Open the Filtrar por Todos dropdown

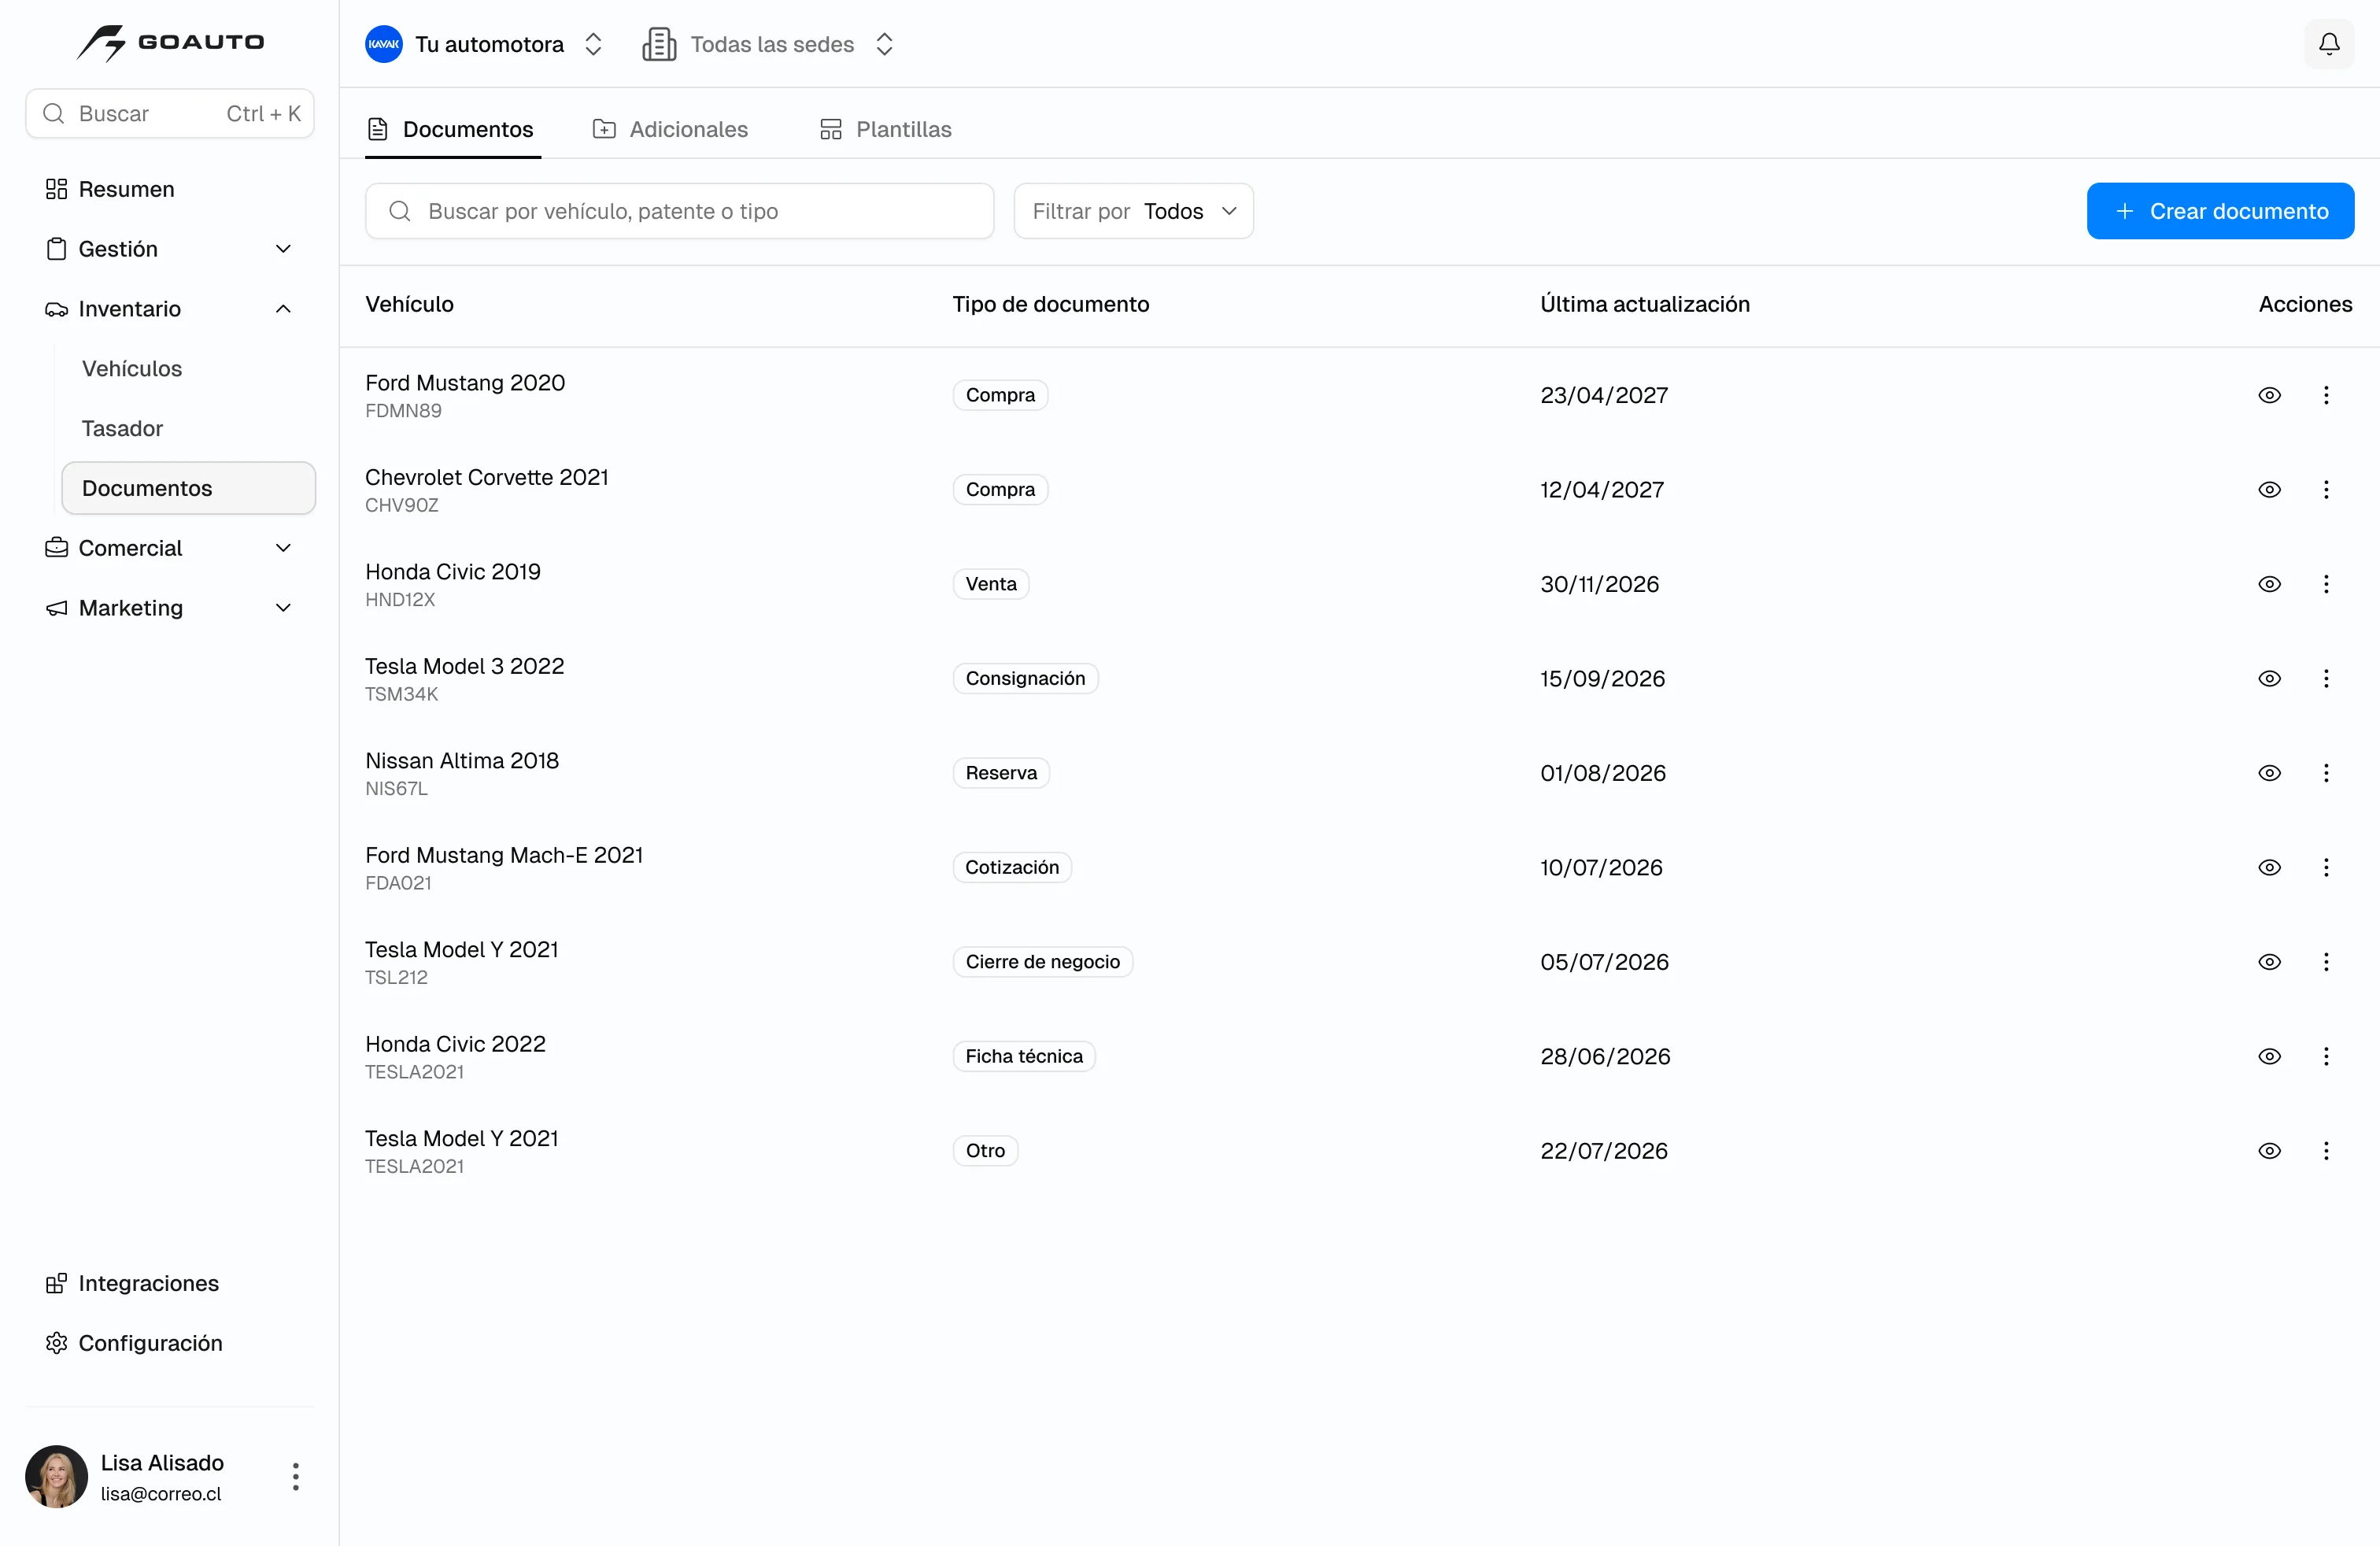[x=1133, y=211]
